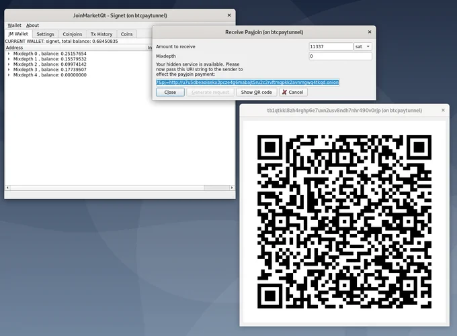The width and height of the screenshot is (457, 336).
Task: Switch to the JM Wallet tab
Action: click(18, 34)
